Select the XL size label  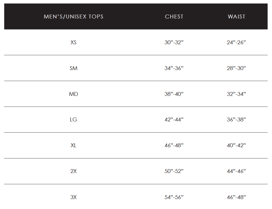coord(73,145)
